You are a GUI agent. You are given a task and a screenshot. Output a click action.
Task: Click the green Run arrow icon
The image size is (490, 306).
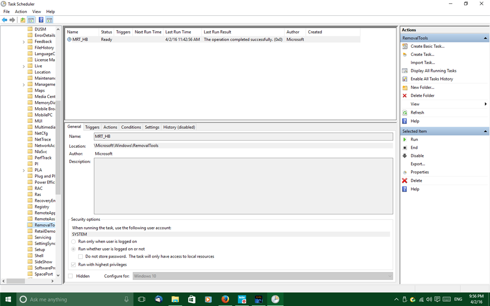point(405,140)
